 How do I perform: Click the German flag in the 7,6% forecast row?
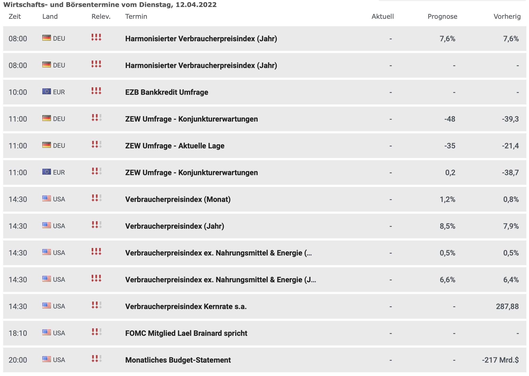coord(46,38)
